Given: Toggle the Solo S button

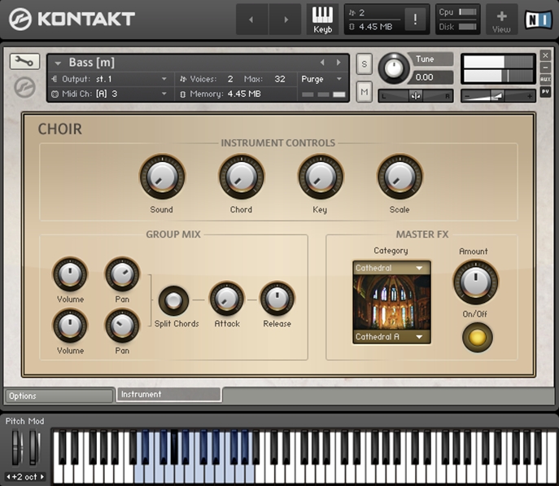Looking at the screenshot, I should 364,64.
